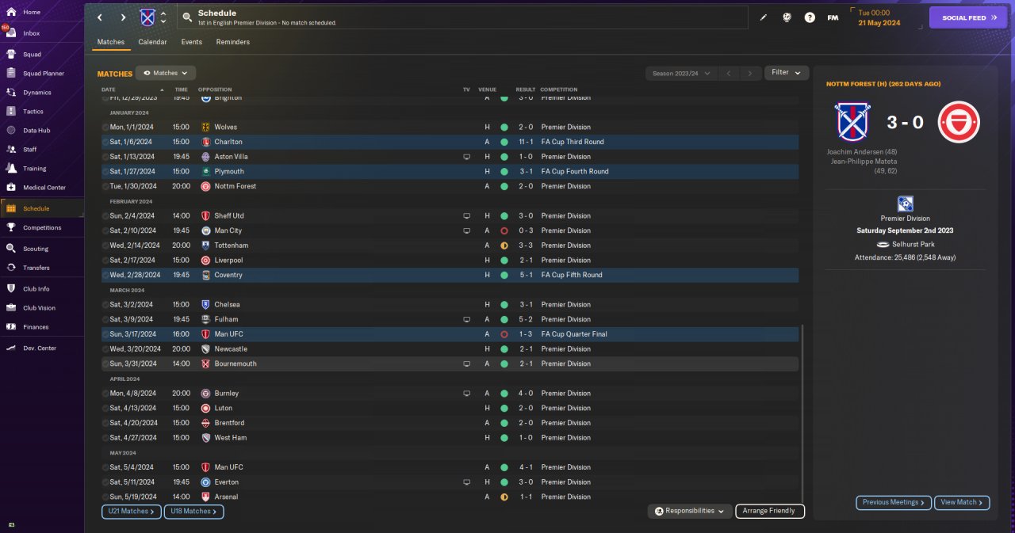Viewport: 1015px width, 533px height.
Task: Open the help question mark icon
Action: click(x=810, y=17)
